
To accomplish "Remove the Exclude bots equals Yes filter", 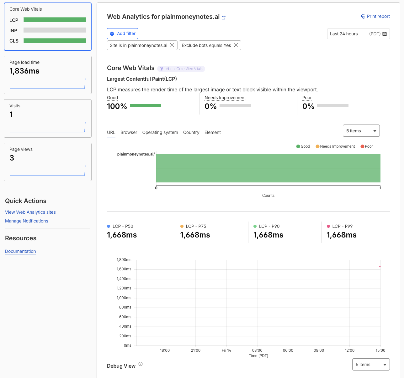I will 236,45.
